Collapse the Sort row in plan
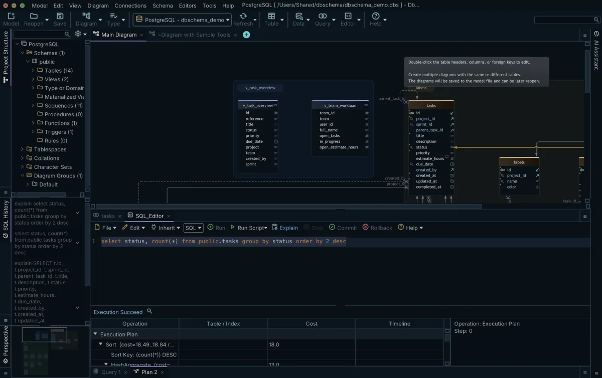Viewport: 602px width, 378px height. [100, 344]
